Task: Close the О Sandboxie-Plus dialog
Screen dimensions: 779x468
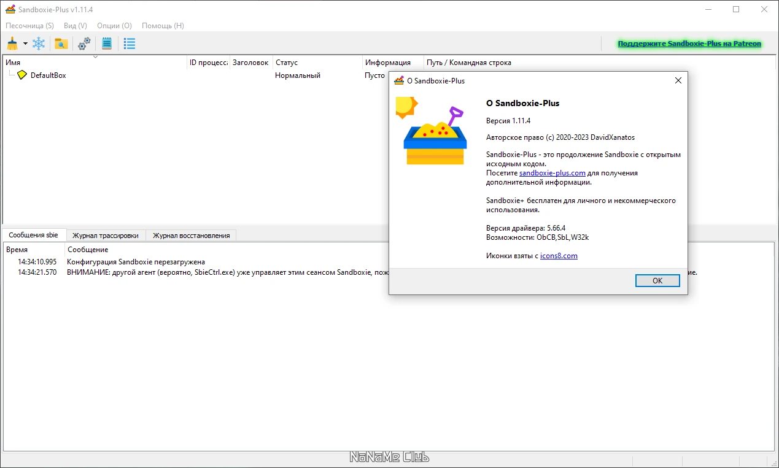Action: click(x=678, y=80)
